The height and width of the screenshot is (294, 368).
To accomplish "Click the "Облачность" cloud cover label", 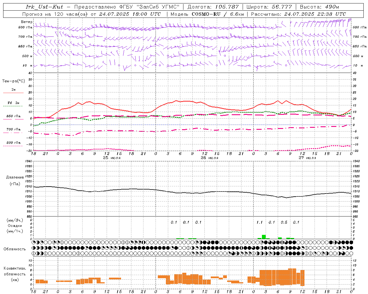I will (x=15, y=249).
